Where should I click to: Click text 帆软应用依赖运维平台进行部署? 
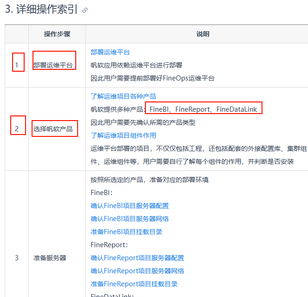(136, 65)
